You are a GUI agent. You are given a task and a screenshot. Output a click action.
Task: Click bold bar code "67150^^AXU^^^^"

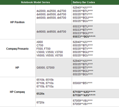tap(84, 92)
